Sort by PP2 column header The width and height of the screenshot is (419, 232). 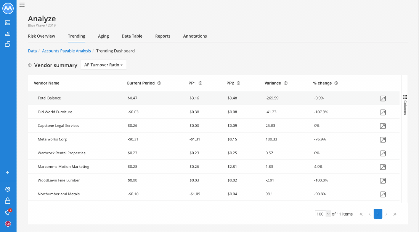point(230,83)
